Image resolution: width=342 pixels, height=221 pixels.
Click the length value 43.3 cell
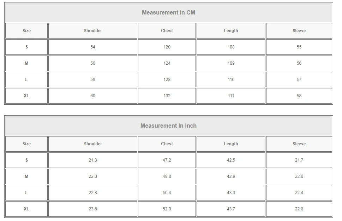pyautogui.click(x=231, y=193)
